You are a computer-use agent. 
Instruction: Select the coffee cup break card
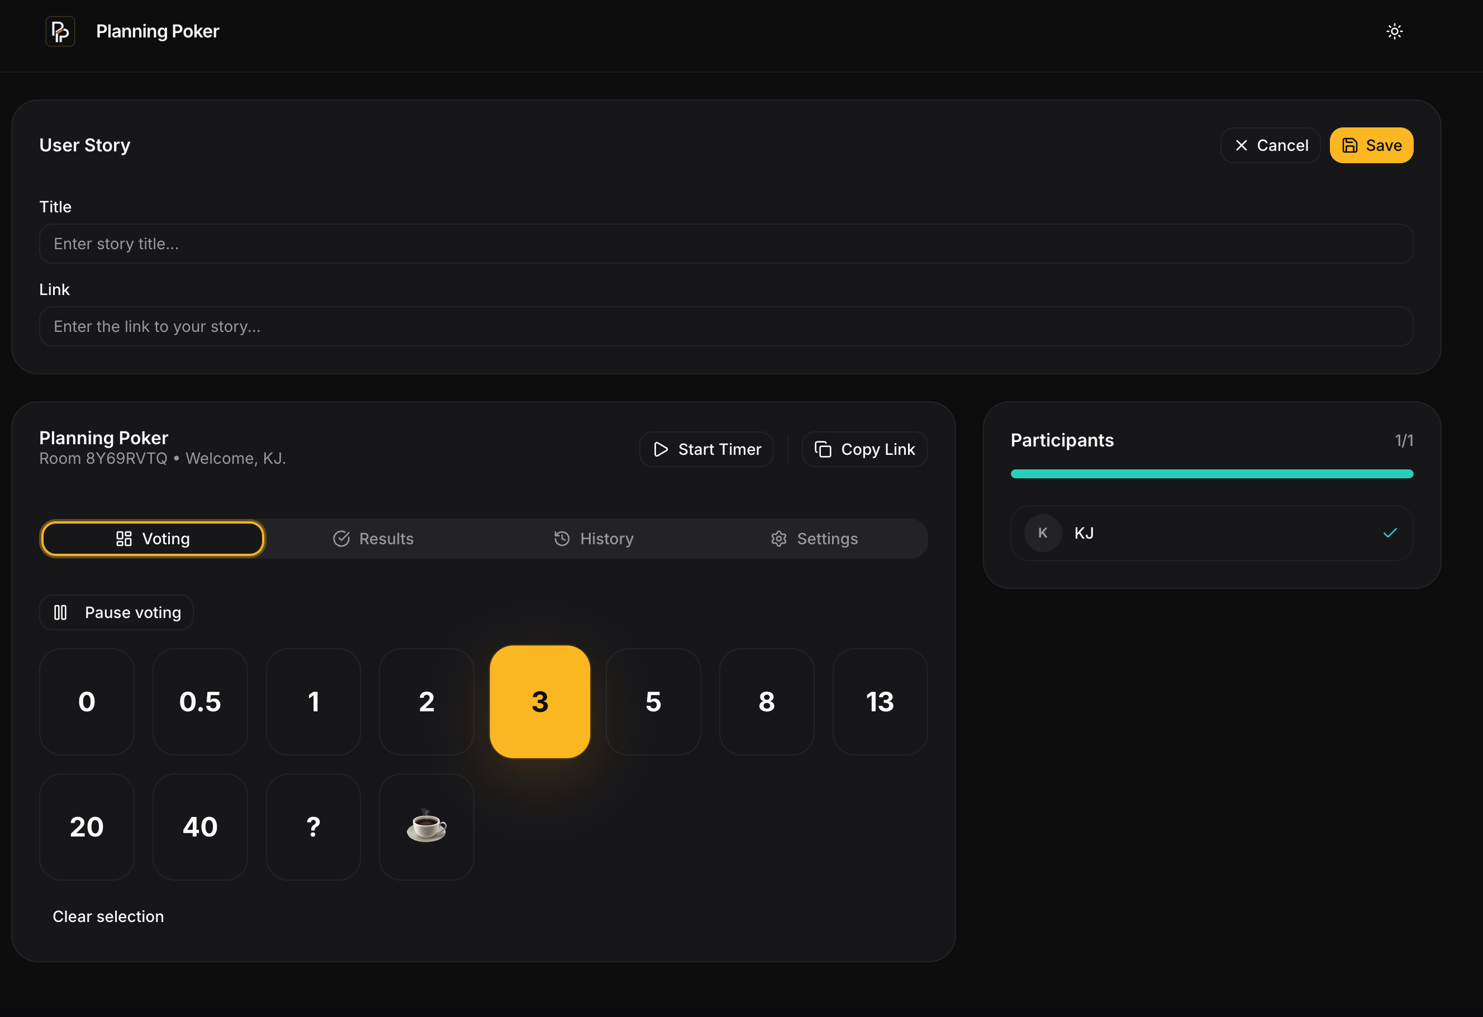coord(427,827)
